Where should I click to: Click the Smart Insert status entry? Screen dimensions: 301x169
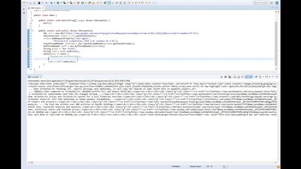click(195, 167)
